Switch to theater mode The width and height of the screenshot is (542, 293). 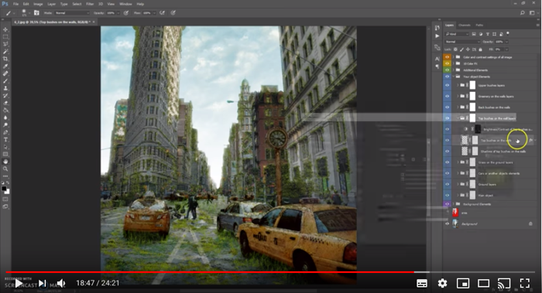[x=484, y=284]
